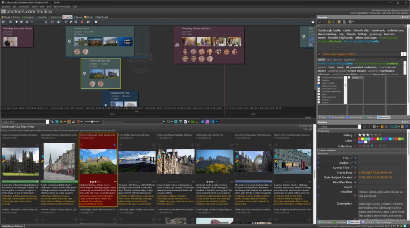Open the Did You Know panel tab
Image resolution: width=410 pixels, height=228 pixels.
pos(336,118)
